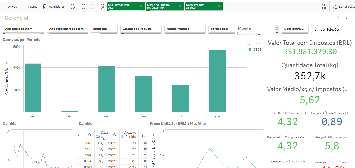This screenshot has width=355, height=168.
Task: Open the sheets grid view icon
Action: point(324,7)
